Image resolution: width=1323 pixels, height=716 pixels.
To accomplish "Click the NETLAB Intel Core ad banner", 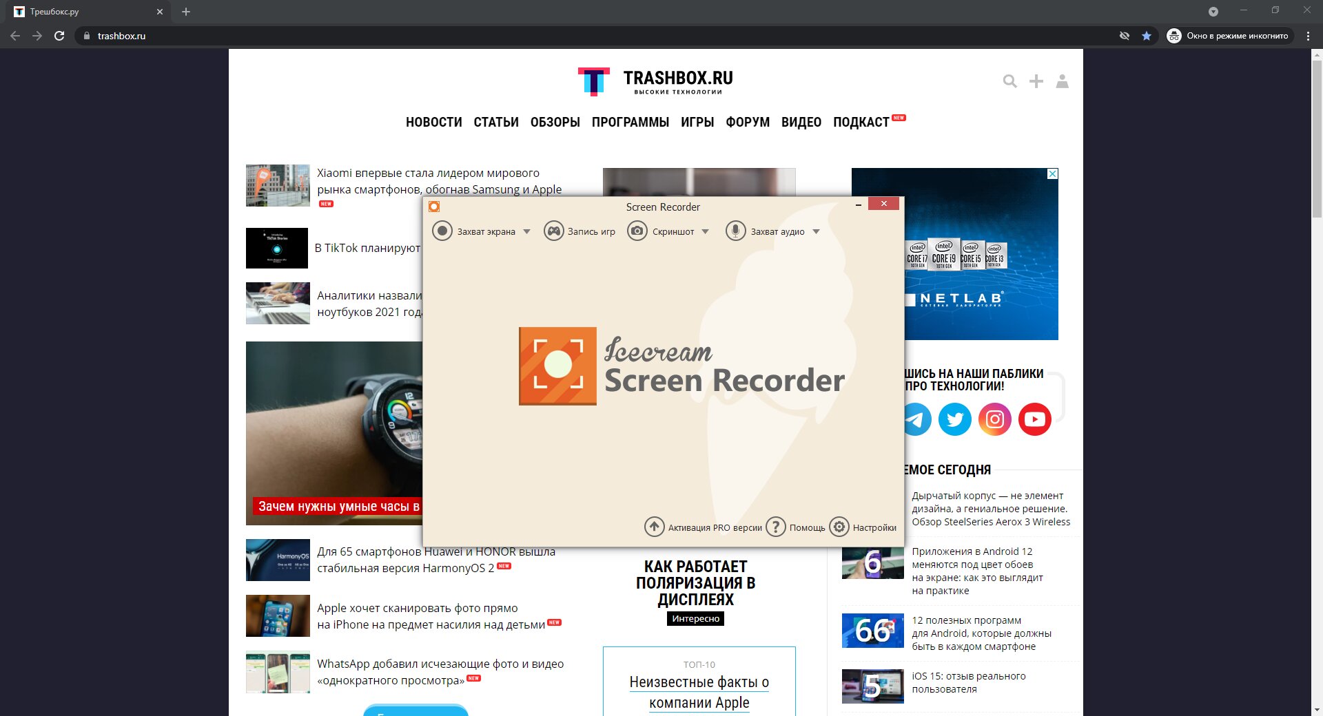I will pyautogui.click(x=981, y=254).
